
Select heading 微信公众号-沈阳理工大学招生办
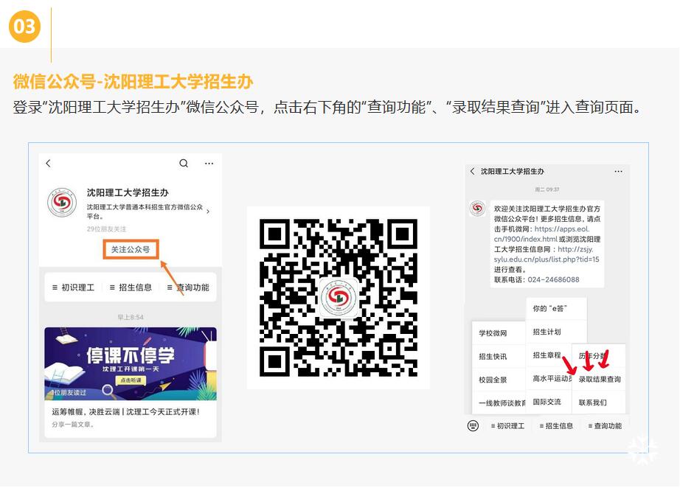click(x=133, y=82)
